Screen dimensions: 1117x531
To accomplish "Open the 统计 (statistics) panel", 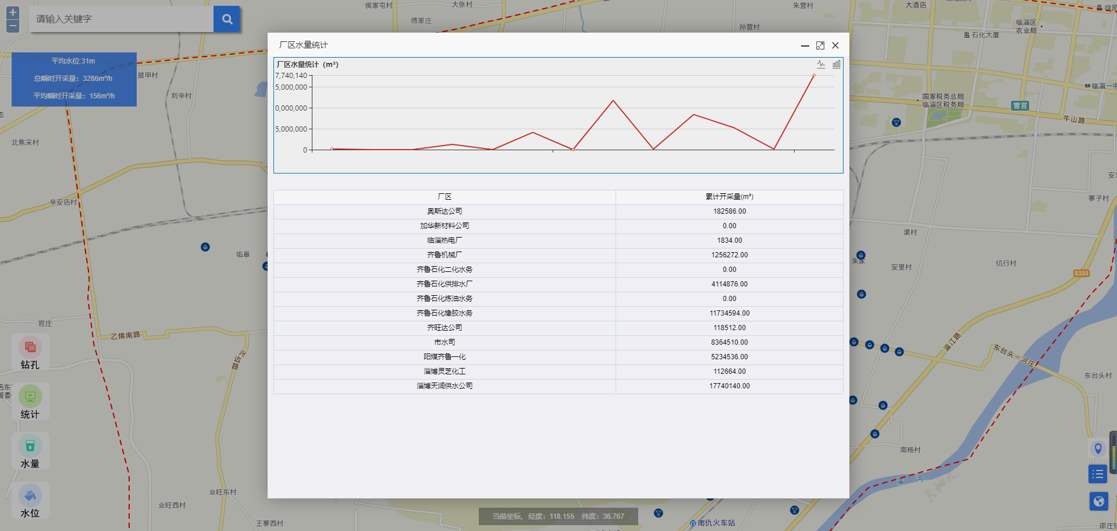I will click(x=30, y=402).
